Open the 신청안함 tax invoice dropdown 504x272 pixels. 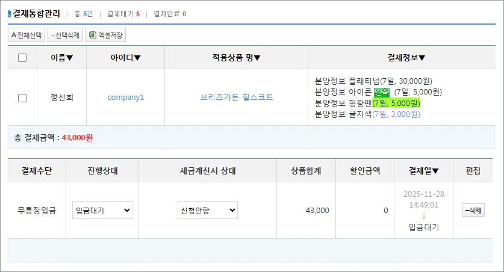[x=208, y=210]
